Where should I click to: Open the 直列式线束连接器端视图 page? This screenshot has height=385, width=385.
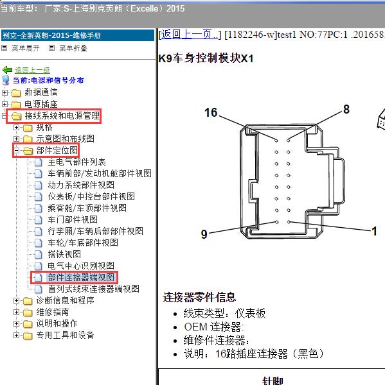coord(93,289)
